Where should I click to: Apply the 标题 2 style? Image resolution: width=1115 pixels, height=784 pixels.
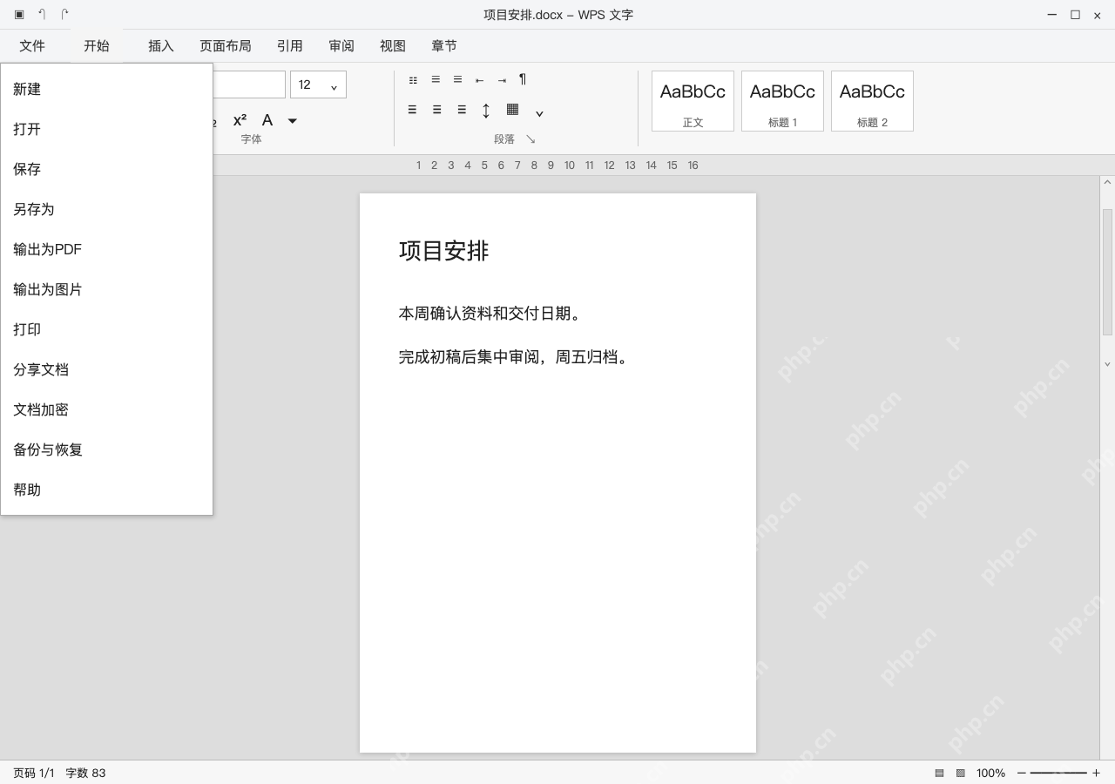pyautogui.click(x=872, y=101)
